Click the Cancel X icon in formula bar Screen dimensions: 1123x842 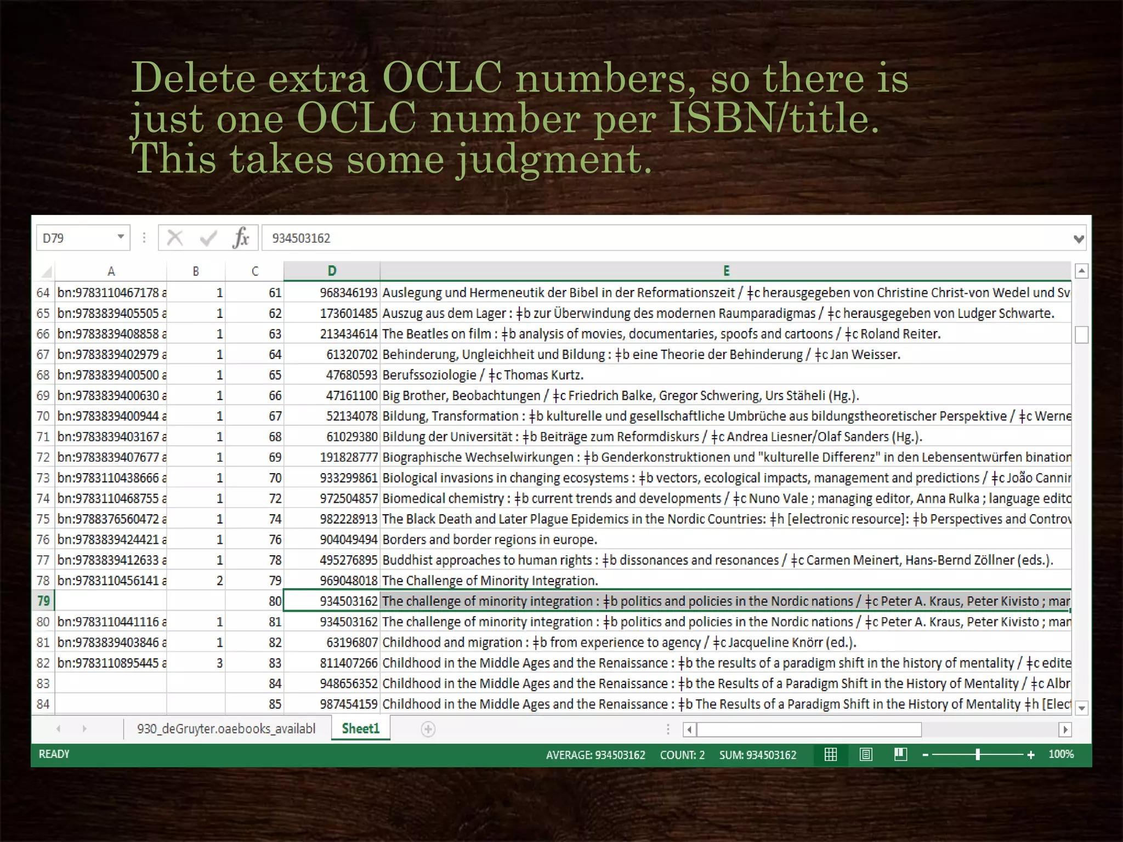175,238
